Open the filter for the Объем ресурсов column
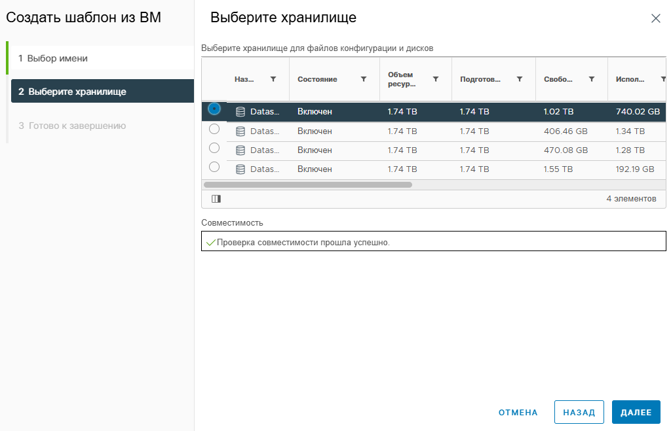The height and width of the screenshot is (431, 671). point(436,79)
